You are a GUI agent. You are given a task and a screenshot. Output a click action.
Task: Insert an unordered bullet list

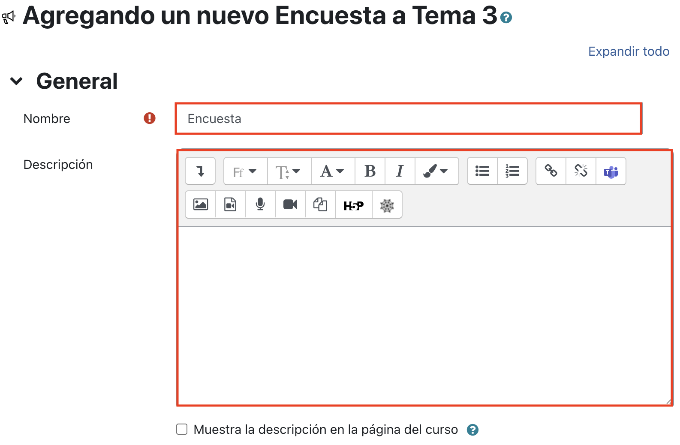482,171
